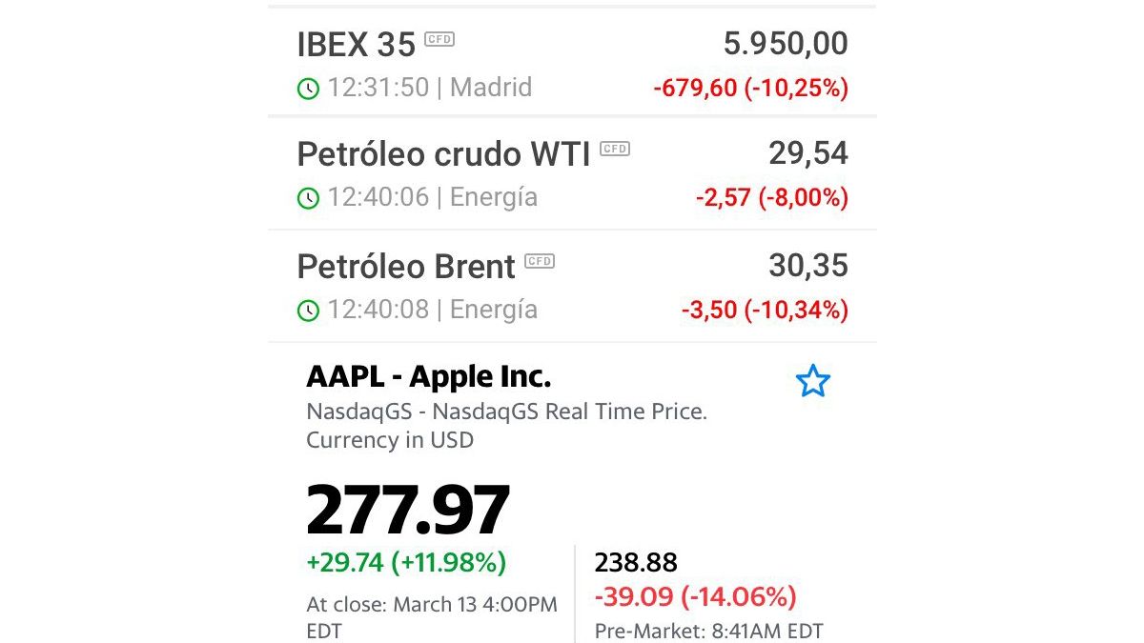Open the Petróleo crudo WTI quote

coord(443,154)
